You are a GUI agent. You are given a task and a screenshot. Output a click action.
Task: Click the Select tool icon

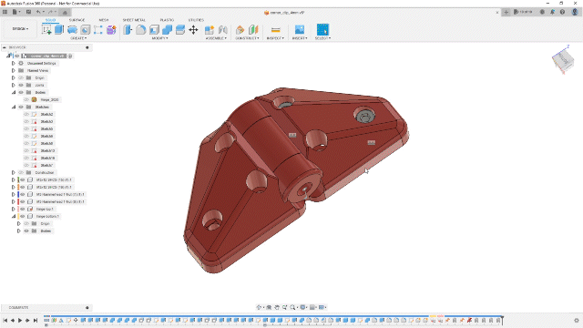tap(322, 30)
